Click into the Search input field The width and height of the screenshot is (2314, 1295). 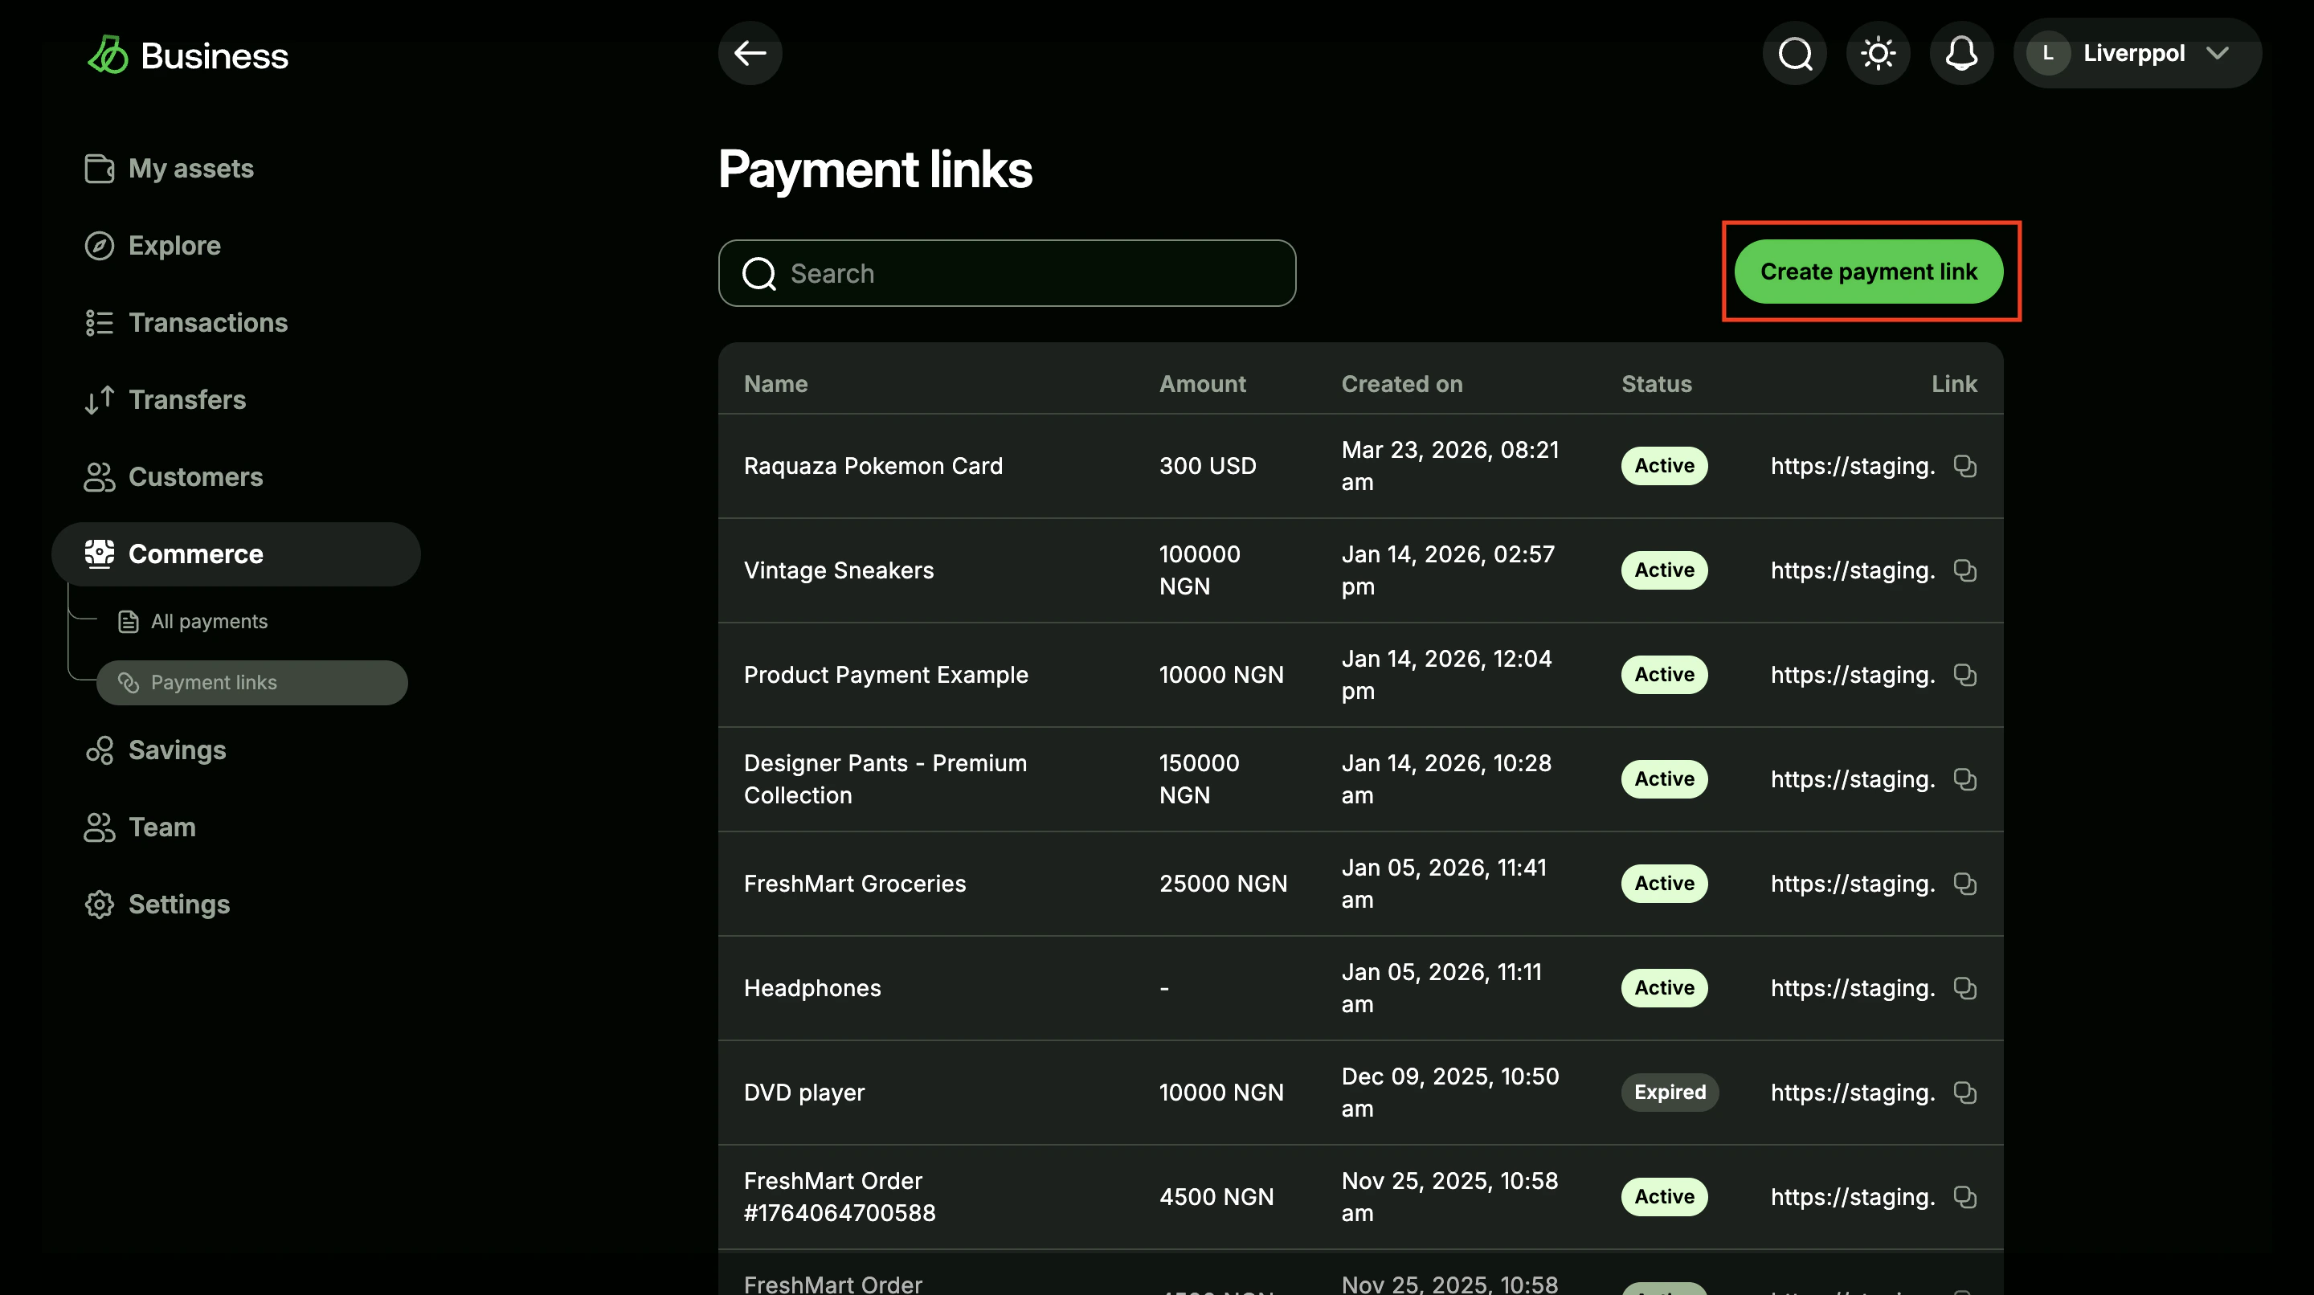[x=1006, y=273]
